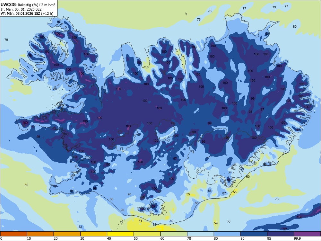
Task: Click the 10–20% orange legend swatch
Action: [40, 234]
